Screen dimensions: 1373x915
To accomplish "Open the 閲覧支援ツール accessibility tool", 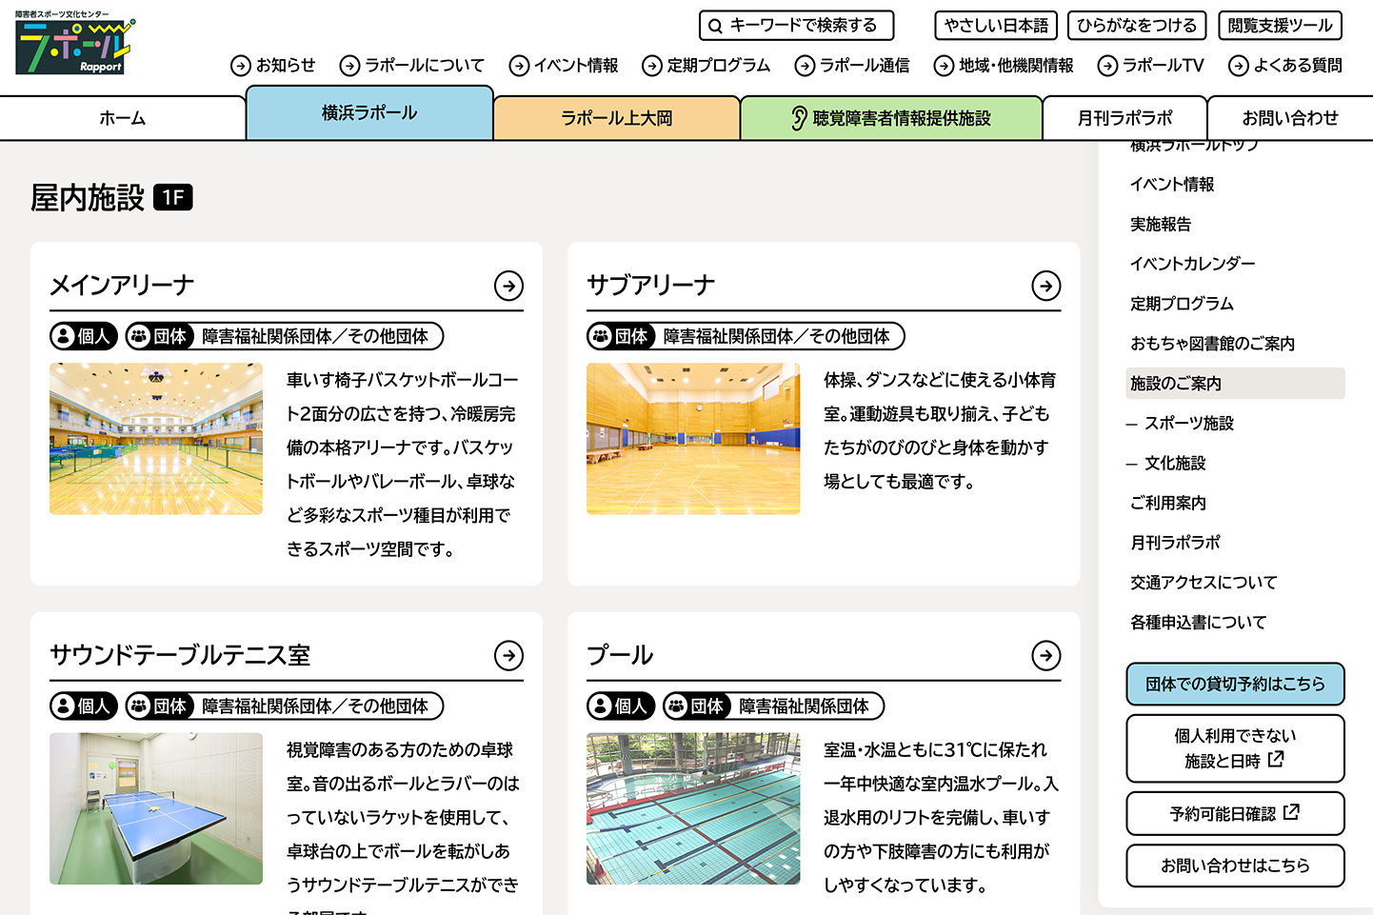I will (x=1280, y=26).
